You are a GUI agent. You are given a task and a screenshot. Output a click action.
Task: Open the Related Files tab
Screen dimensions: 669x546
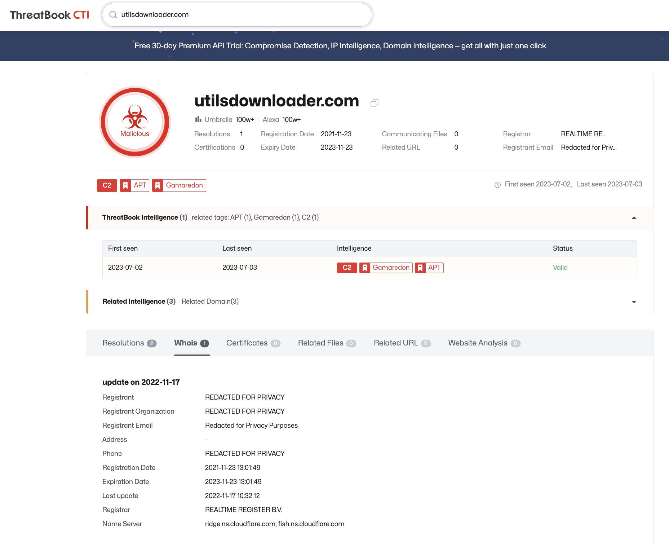(x=321, y=343)
